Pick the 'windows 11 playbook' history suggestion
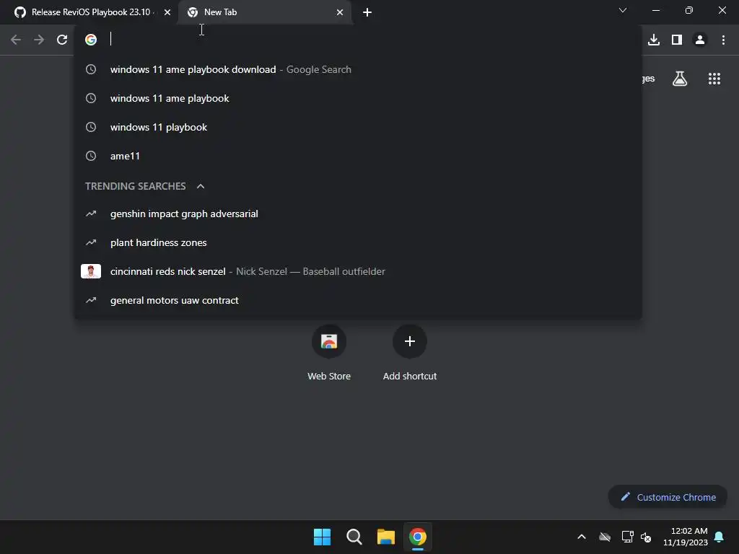 pyautogui.click(x=358, y=127)
